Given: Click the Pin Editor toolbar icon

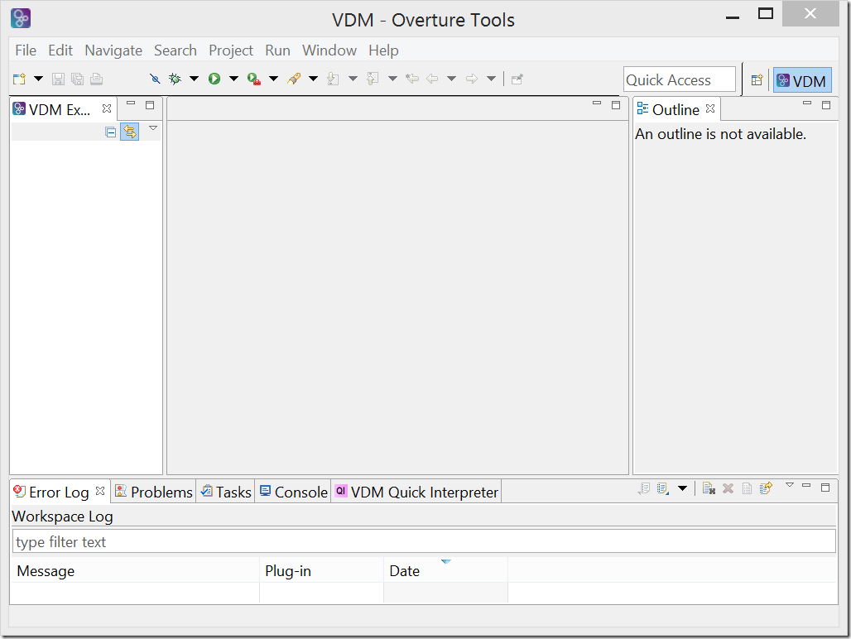Looking at the screenshot, I should (x=517, y=79).
